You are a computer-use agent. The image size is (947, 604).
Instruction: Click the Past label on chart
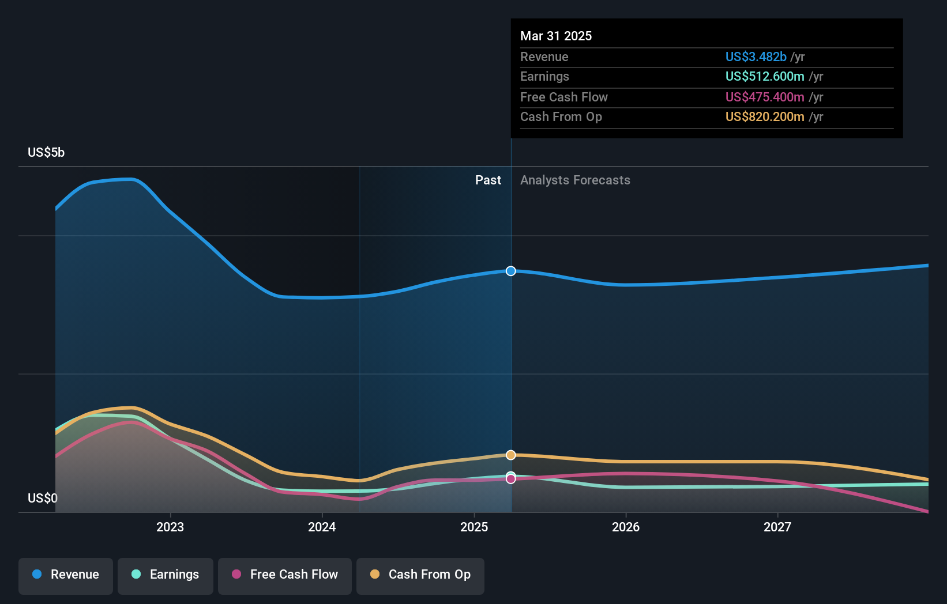coord(488,180)
